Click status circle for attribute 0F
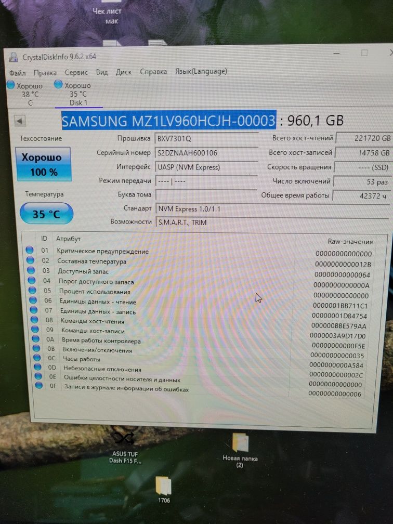 pos(39,385)
